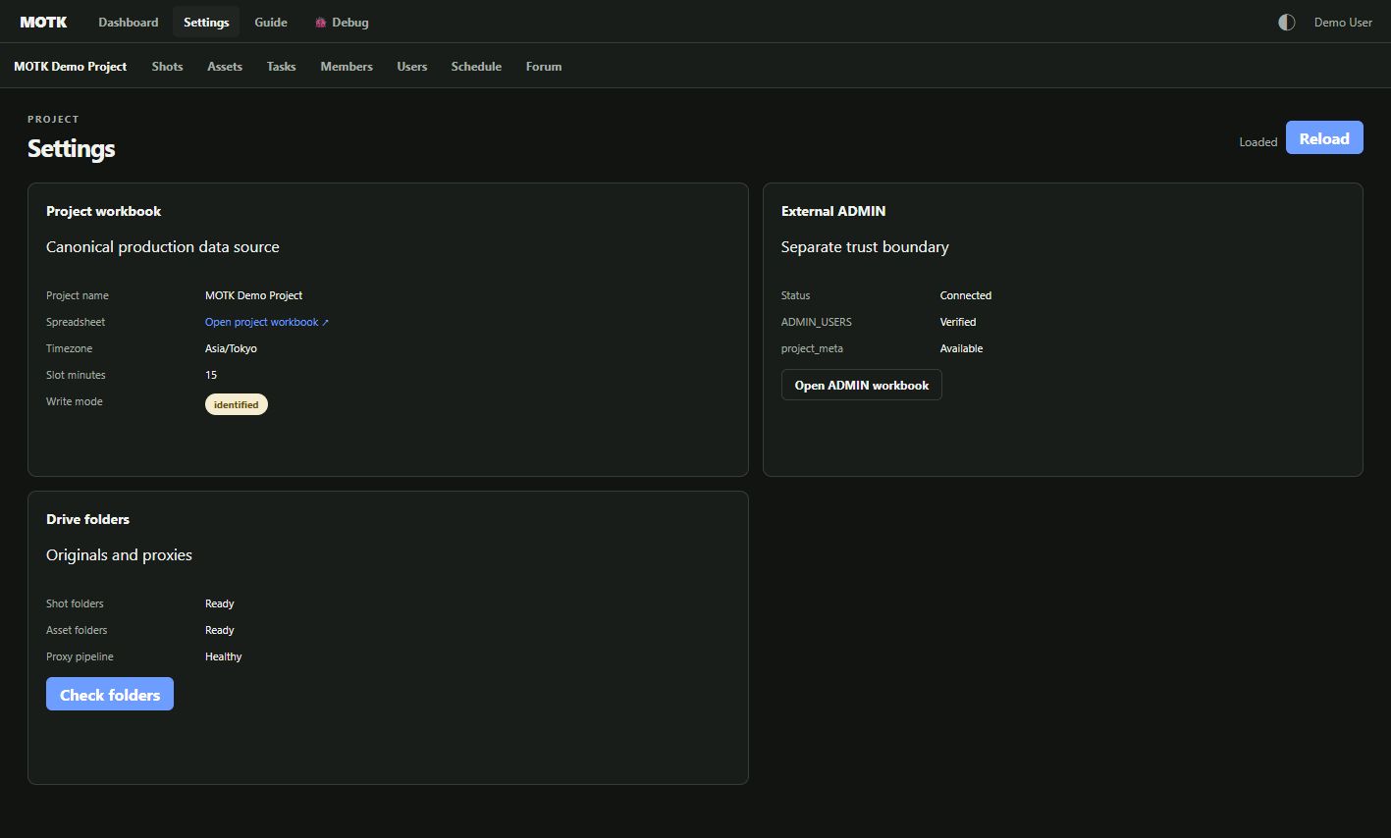Screen dimensions: 1391x838
Task: Click the Settings page heading
Action: tap(72, 148)
